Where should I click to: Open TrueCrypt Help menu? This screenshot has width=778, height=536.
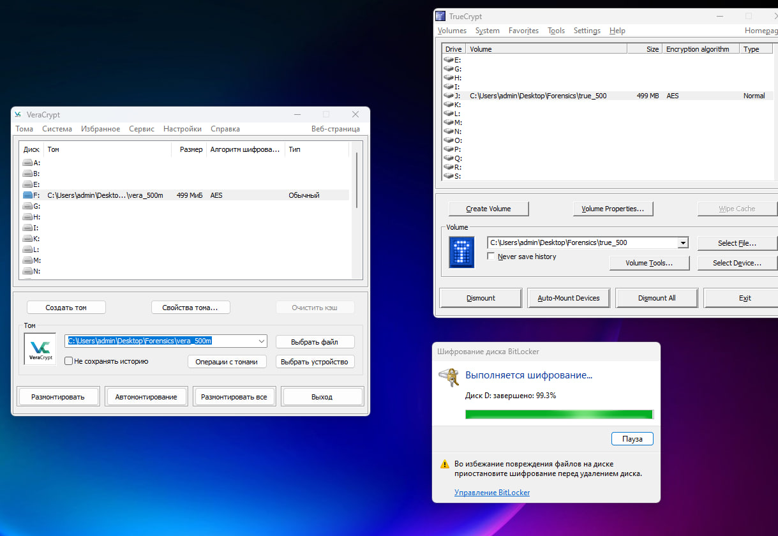(617, 31)
